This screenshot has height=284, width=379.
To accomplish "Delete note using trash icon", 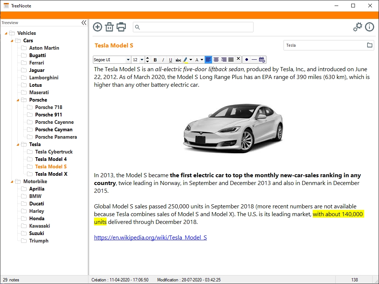I will [109, 27].
